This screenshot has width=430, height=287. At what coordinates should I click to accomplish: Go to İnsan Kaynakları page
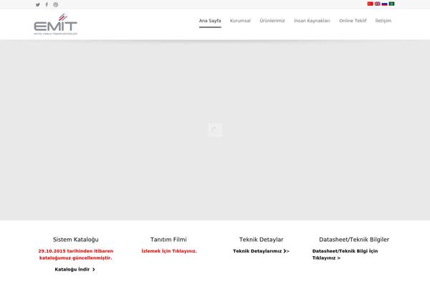(x=312, y=21)
